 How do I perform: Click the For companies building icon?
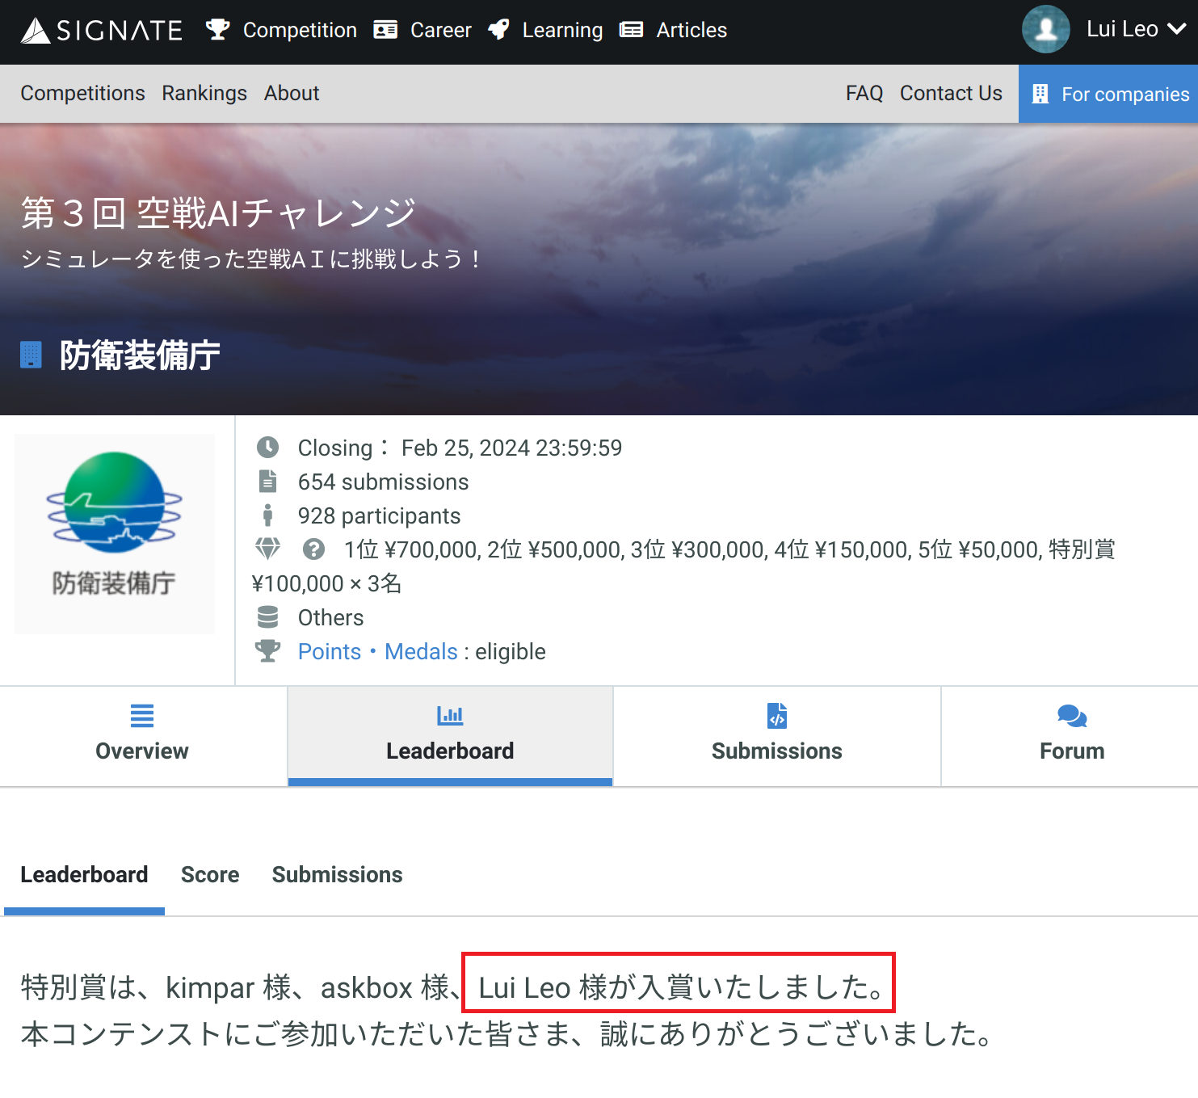click(x=1040, y=94)
